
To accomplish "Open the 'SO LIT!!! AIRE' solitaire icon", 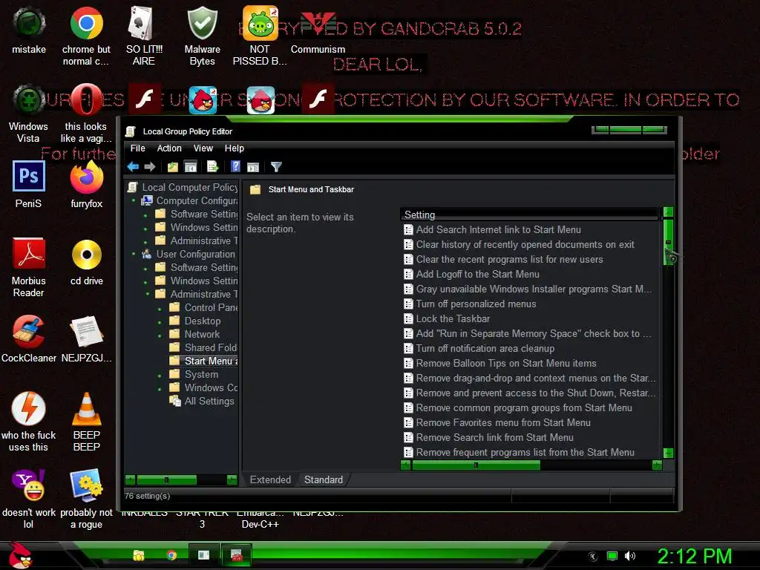I will click(144, 36).
